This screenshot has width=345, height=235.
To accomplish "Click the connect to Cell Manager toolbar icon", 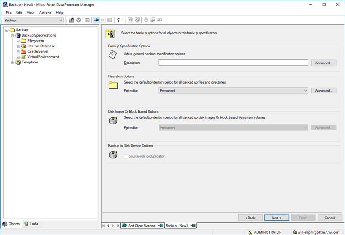I will 72,20.
